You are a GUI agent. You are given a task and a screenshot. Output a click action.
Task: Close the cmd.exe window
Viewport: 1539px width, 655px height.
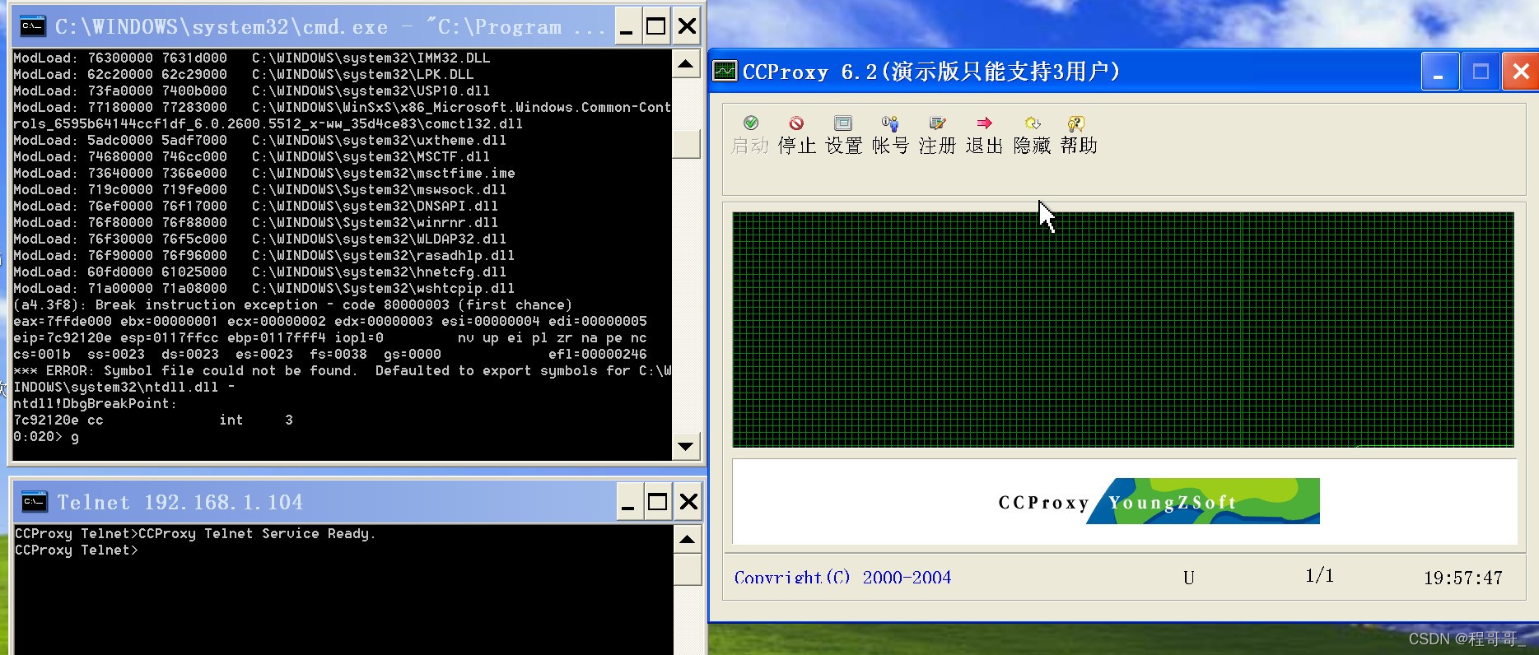[x=687, y=26]
